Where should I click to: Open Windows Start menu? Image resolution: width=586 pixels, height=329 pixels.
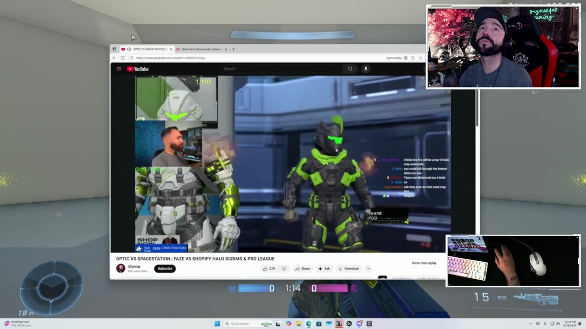[x=217, y=324]
